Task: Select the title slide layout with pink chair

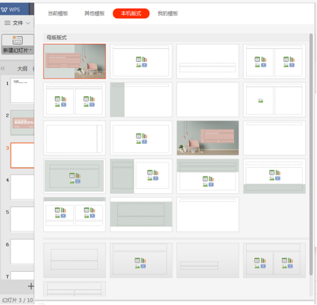Action: click(74, 61)
